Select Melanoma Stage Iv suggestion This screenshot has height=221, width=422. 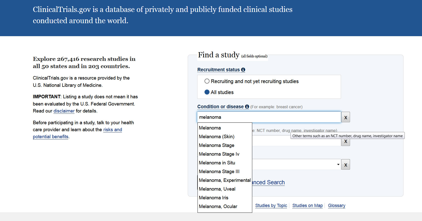pos(225,154)
